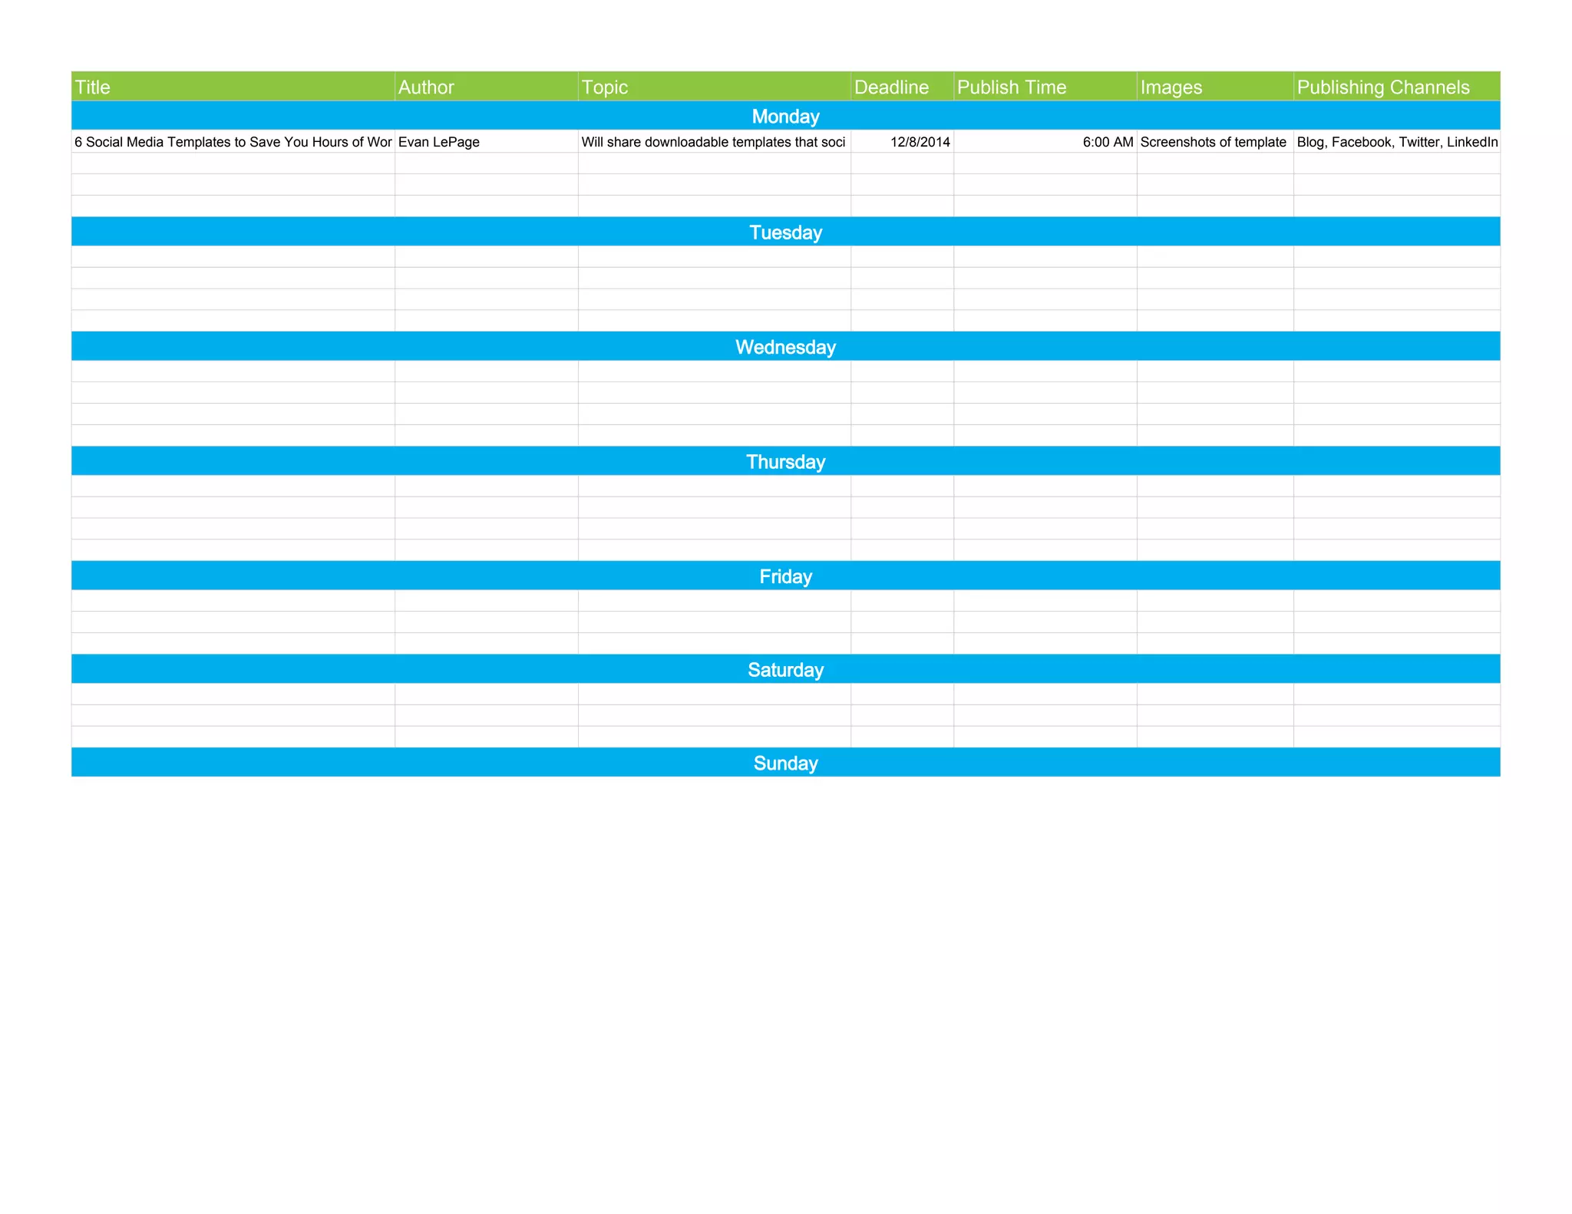Select the Friday section row
This screenshot has height=1214, width=1572.
785,576
